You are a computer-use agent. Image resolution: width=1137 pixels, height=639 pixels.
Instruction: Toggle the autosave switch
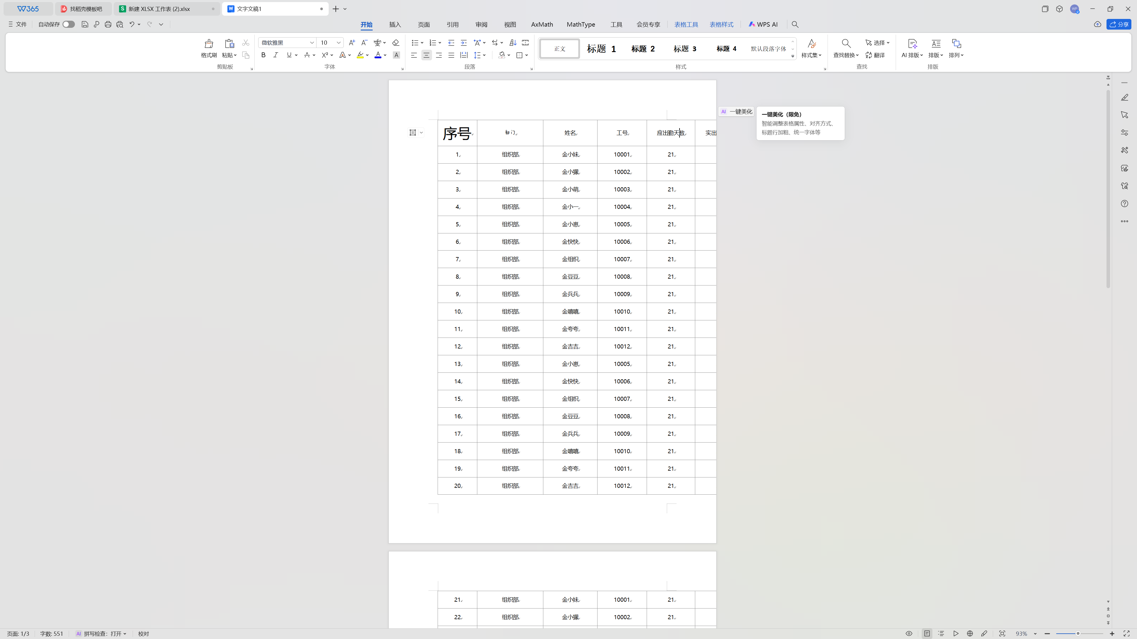pyautogui.click(x=68, y=25)
